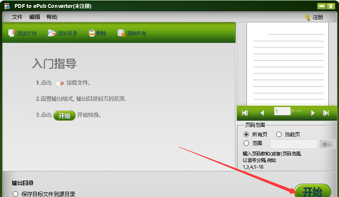Click the 删除 (delete) toolbar icon

pos(92,33)
